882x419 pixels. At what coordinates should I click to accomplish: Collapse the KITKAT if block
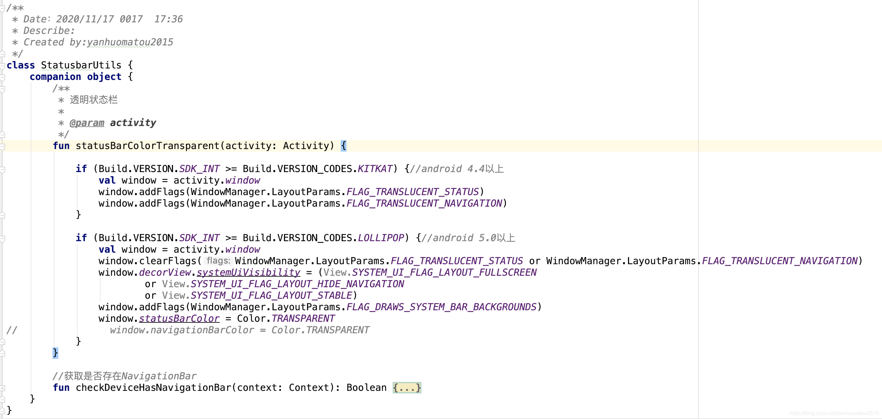coord(2,169)
